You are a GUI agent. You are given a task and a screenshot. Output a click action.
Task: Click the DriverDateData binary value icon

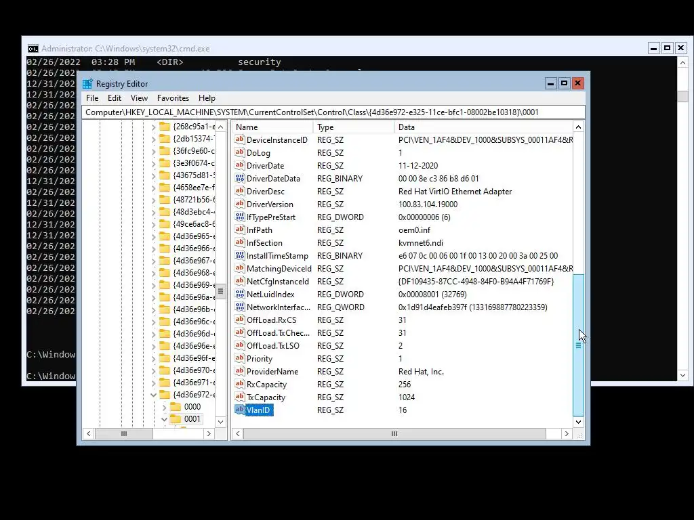pos(239,178)
